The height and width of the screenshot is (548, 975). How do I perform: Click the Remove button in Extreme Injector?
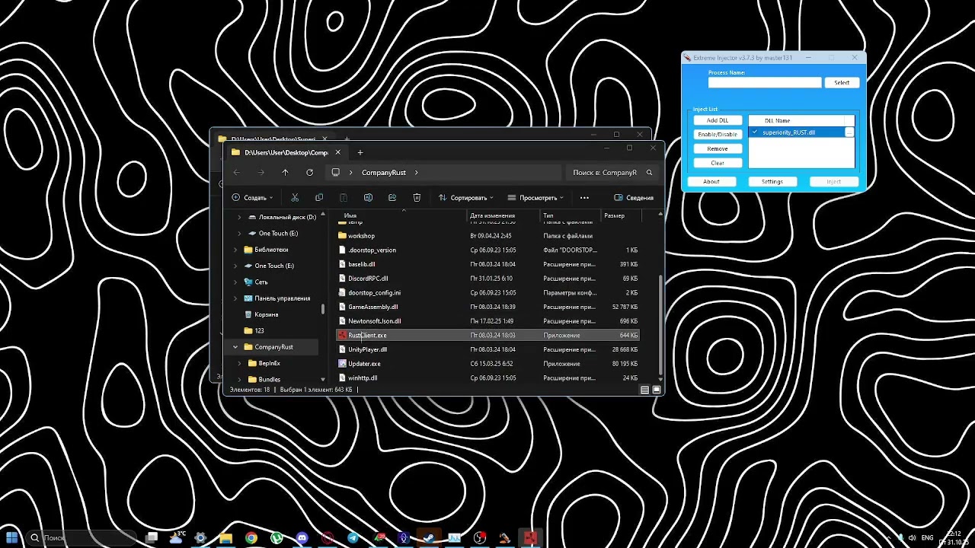[718, 149]
